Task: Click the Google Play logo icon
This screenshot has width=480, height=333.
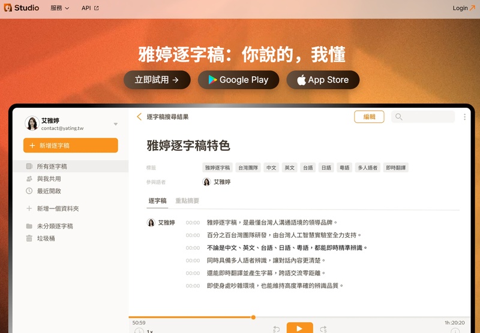Action: (212, 80)
